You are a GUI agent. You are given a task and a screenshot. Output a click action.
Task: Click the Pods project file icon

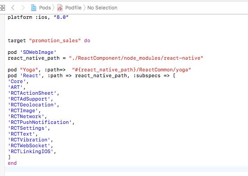[x=33, y=8]
